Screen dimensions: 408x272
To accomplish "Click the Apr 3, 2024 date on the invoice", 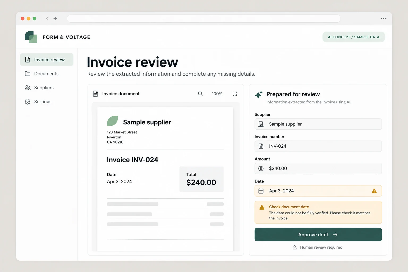I will click(x=119, y=181).
